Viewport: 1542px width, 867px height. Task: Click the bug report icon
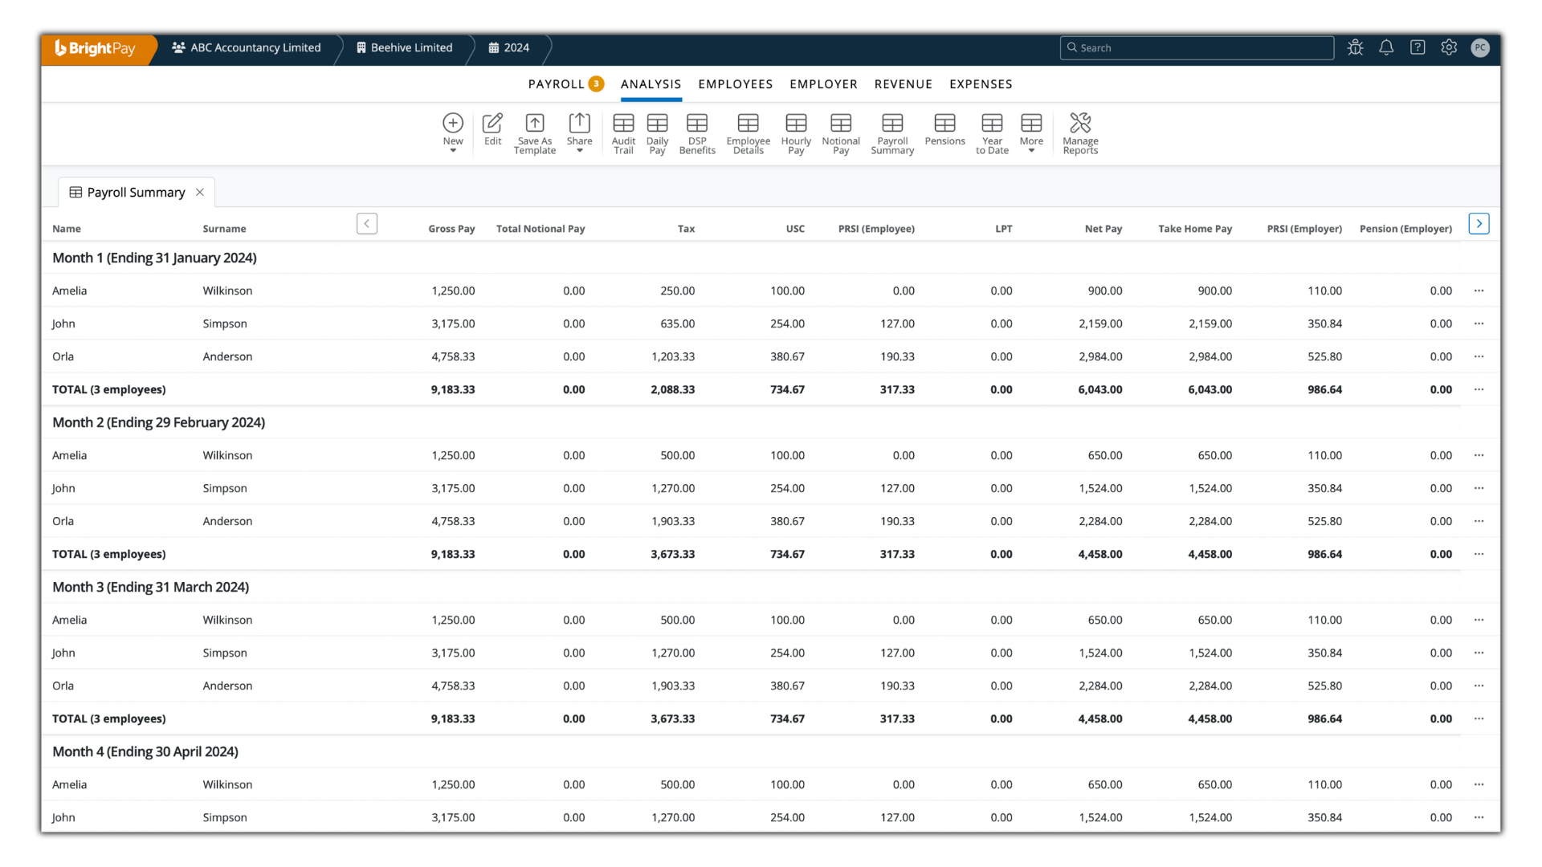tap(1355, 47)
